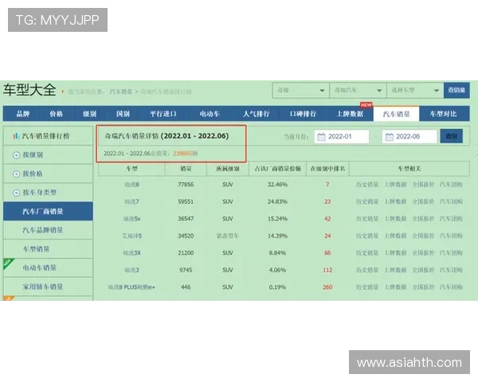Click 历史销量 in the 21200 sales row

pos(367,253)
